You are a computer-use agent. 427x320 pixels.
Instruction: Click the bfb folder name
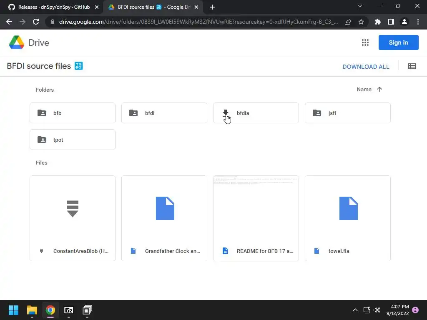(57, 113)
